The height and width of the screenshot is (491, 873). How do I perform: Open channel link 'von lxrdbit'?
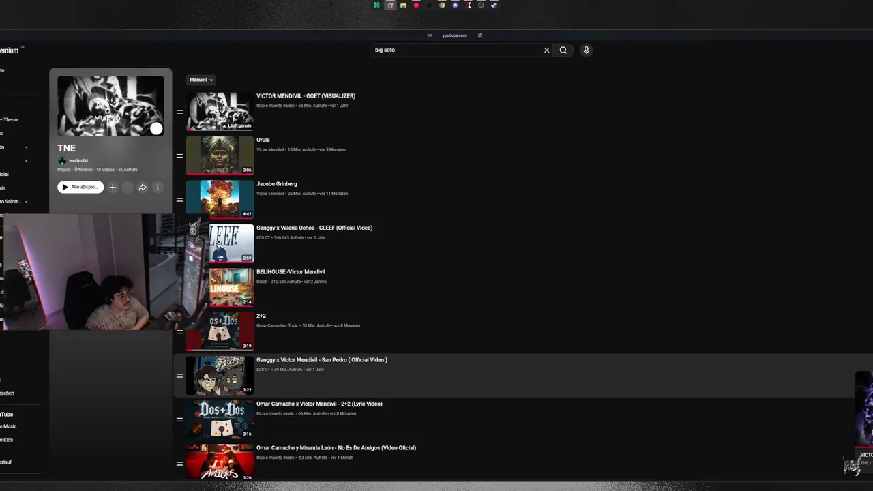[78, 160]
